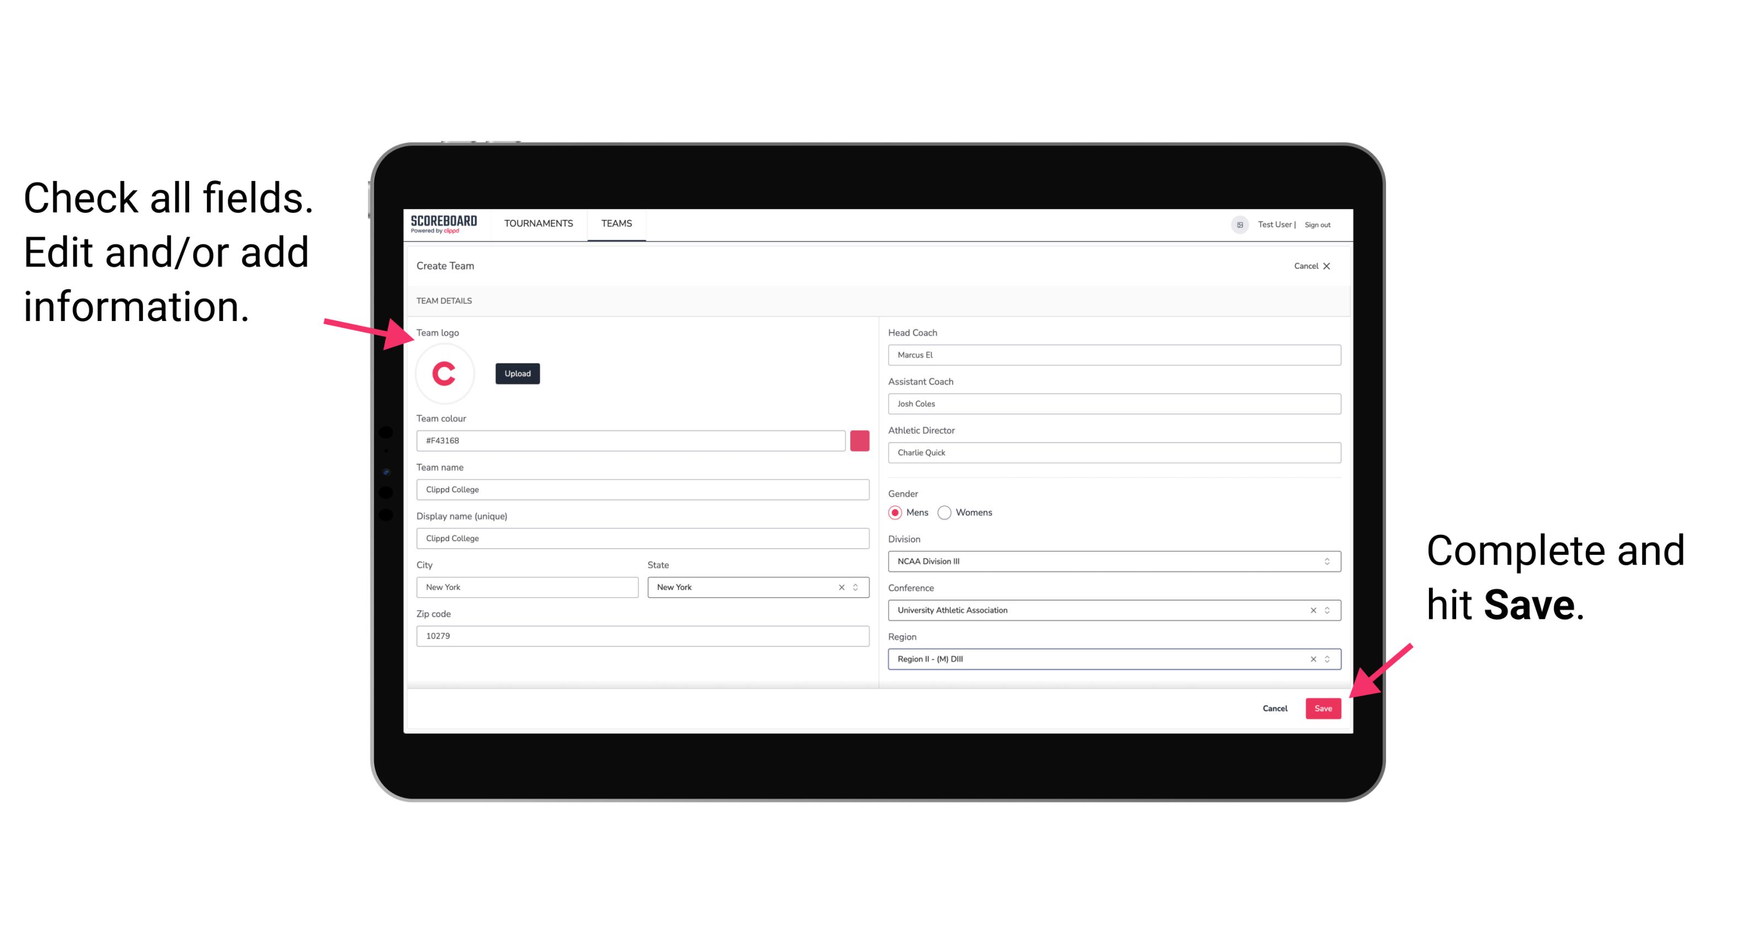Click the Cancel X icon to close
Screen dimensions: 1754x943
1326,265
